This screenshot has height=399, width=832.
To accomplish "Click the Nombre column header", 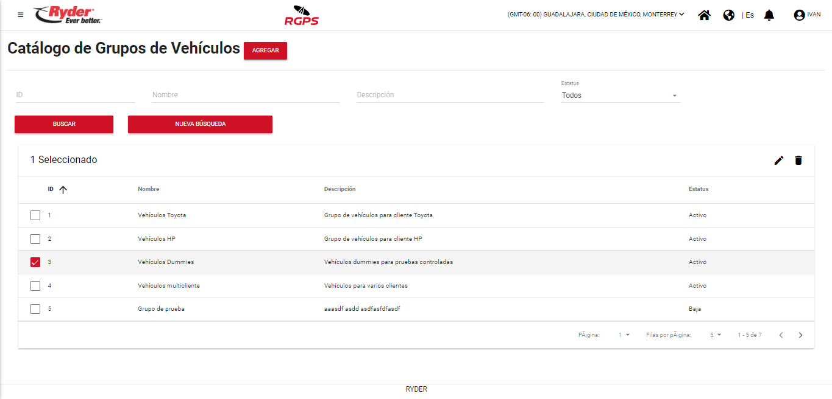I will 149,189.
